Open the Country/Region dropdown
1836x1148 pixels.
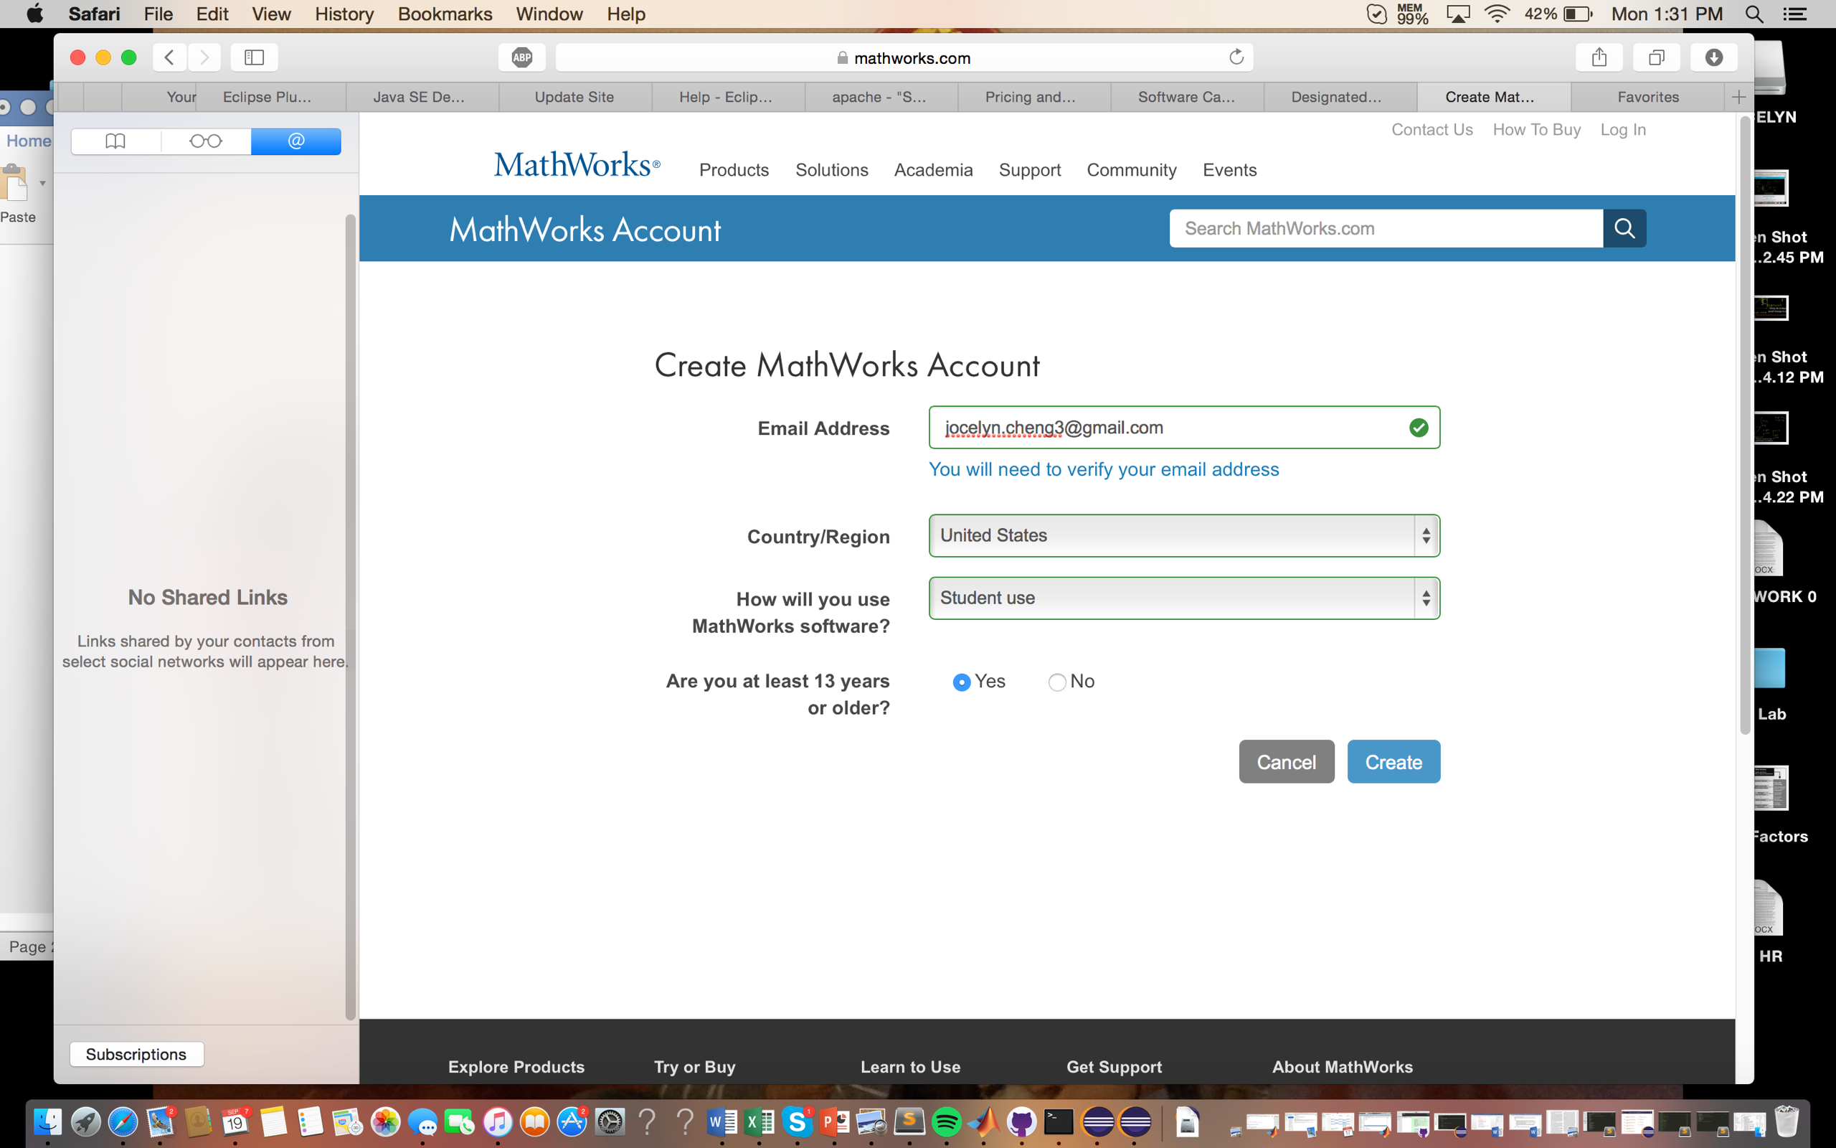[1184, 535]
